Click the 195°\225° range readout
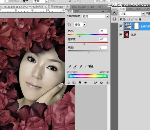150x130 pixels. [x=104, y=72]
